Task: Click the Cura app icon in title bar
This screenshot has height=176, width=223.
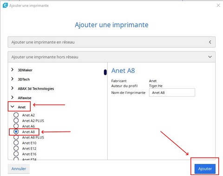Action: pos(5,5)
